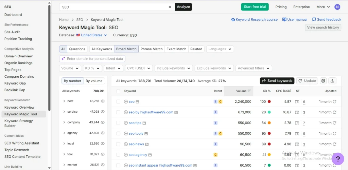View SERP features icon in 'seo by highsoftware99.com' row
This screenshot has width=348, height=170.
tap(297, 112)
